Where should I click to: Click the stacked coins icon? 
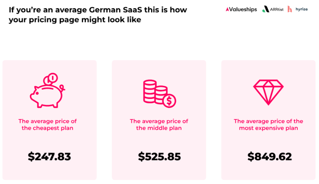pyautogui.click(x=156, y=92)
